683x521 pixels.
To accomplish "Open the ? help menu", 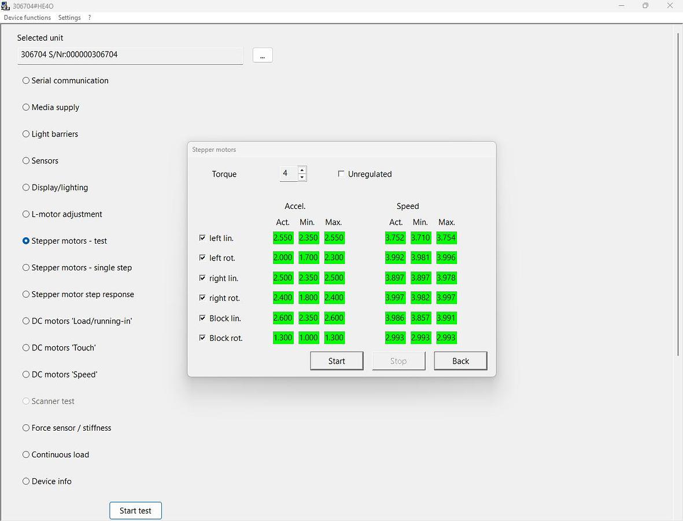I will click(x=90, y=17).
